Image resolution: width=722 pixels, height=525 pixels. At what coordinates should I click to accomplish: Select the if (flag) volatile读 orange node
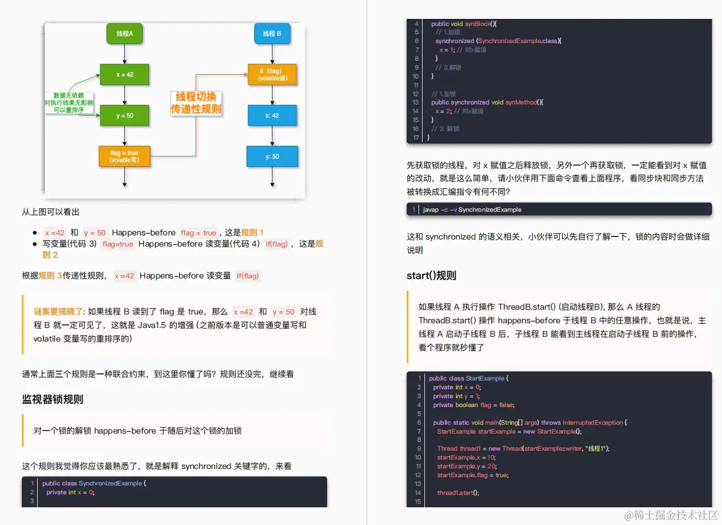tap(272, 74)
